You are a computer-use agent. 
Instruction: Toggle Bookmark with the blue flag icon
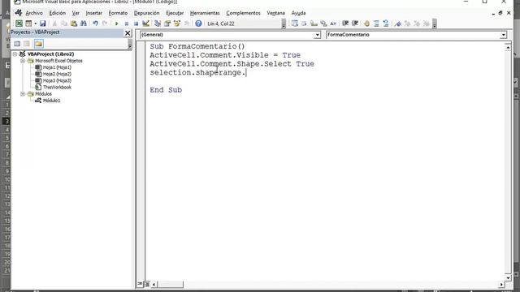(397, 24)
